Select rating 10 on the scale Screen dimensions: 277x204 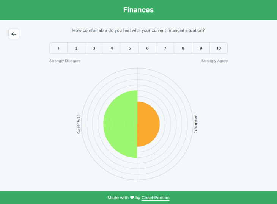click(219, 48)
